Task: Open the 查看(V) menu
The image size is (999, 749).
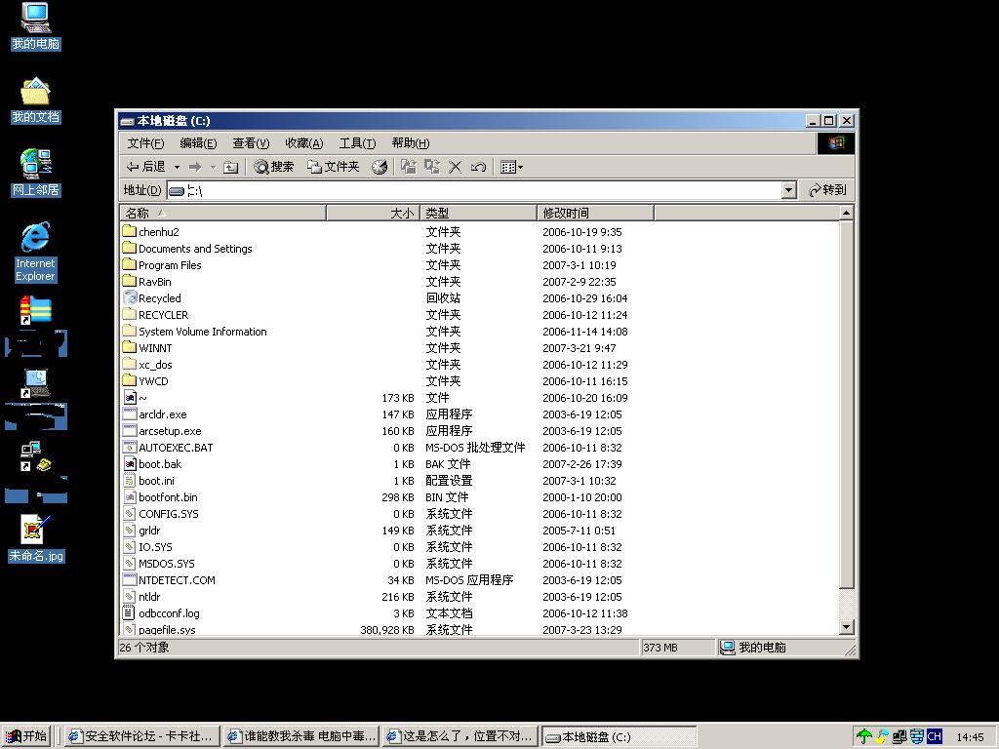Action: (x=251, y=143)
